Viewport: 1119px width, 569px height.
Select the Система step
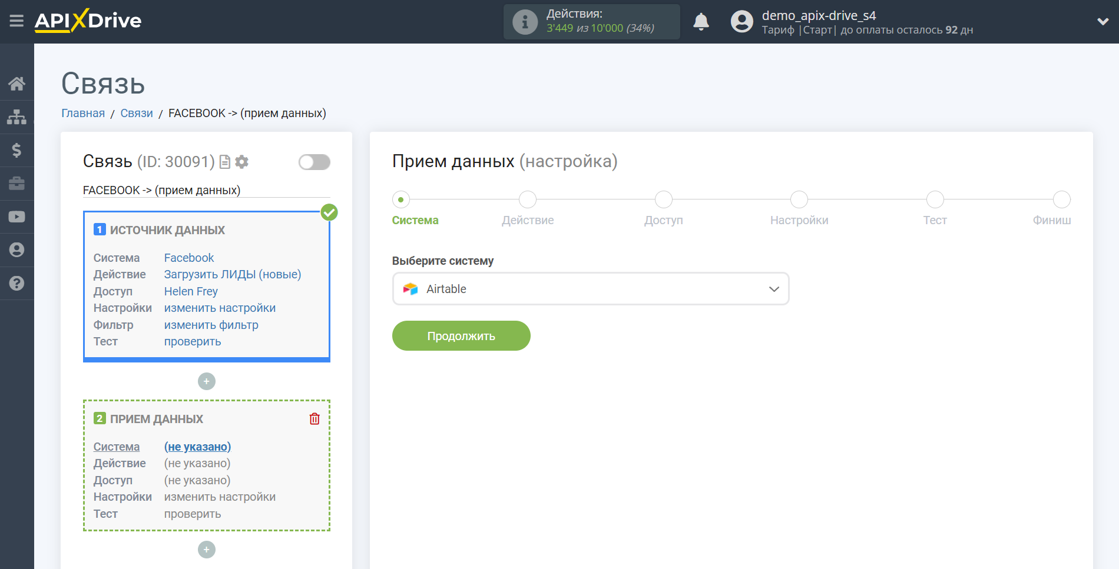coord(401,199)
